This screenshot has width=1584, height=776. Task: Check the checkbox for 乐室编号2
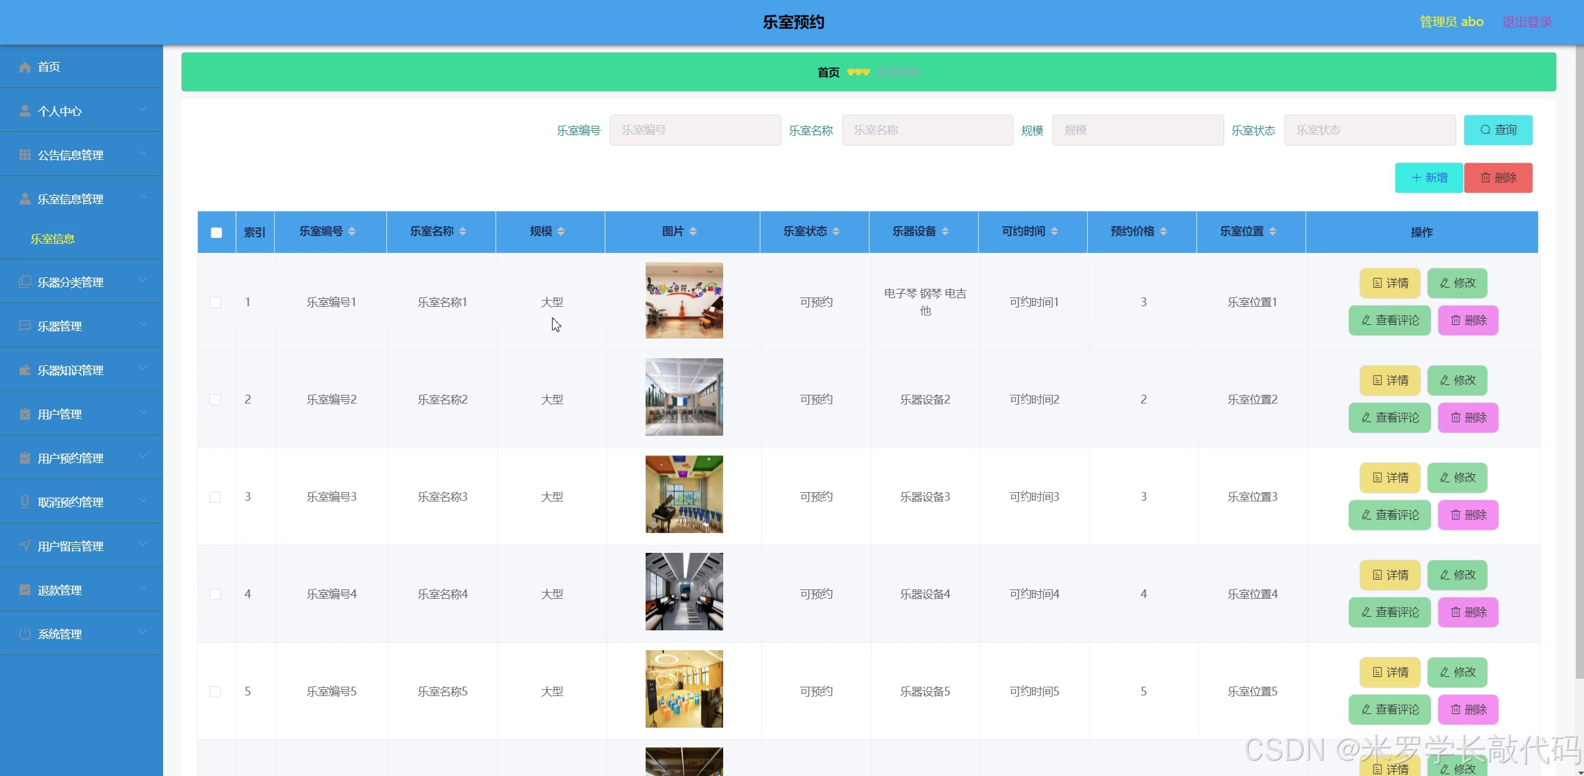coord(215,399)
